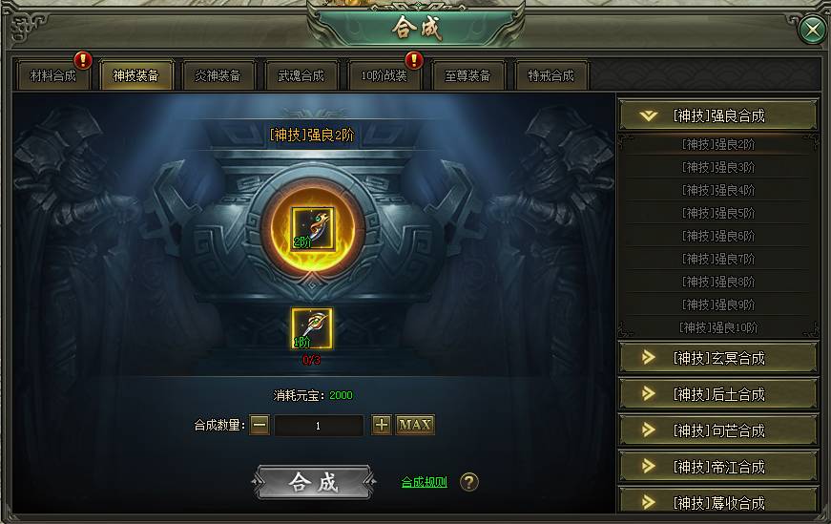Select [神技]强良5阶 in the list
This screenshot has width=831, height=524.
(x=718, y=213)
